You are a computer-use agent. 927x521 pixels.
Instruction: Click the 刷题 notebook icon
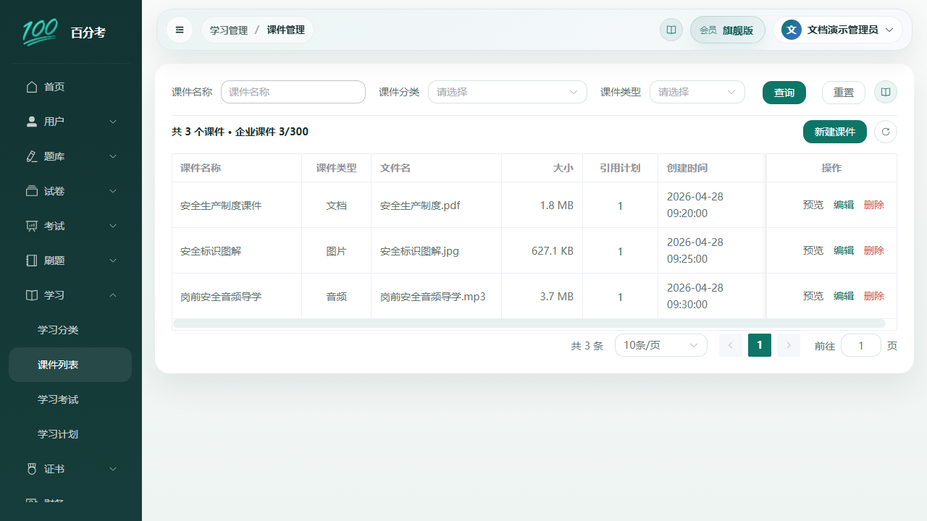point(31,260)
